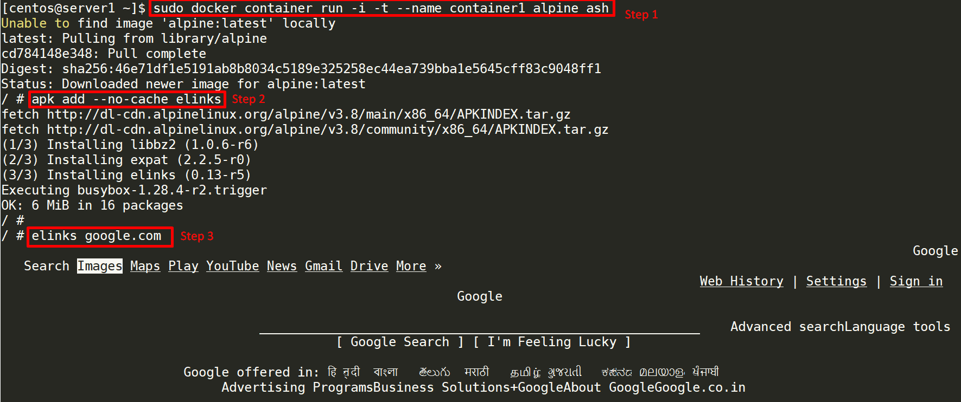Go to the Settings link
961x402 pixels.
pos(836,281)
